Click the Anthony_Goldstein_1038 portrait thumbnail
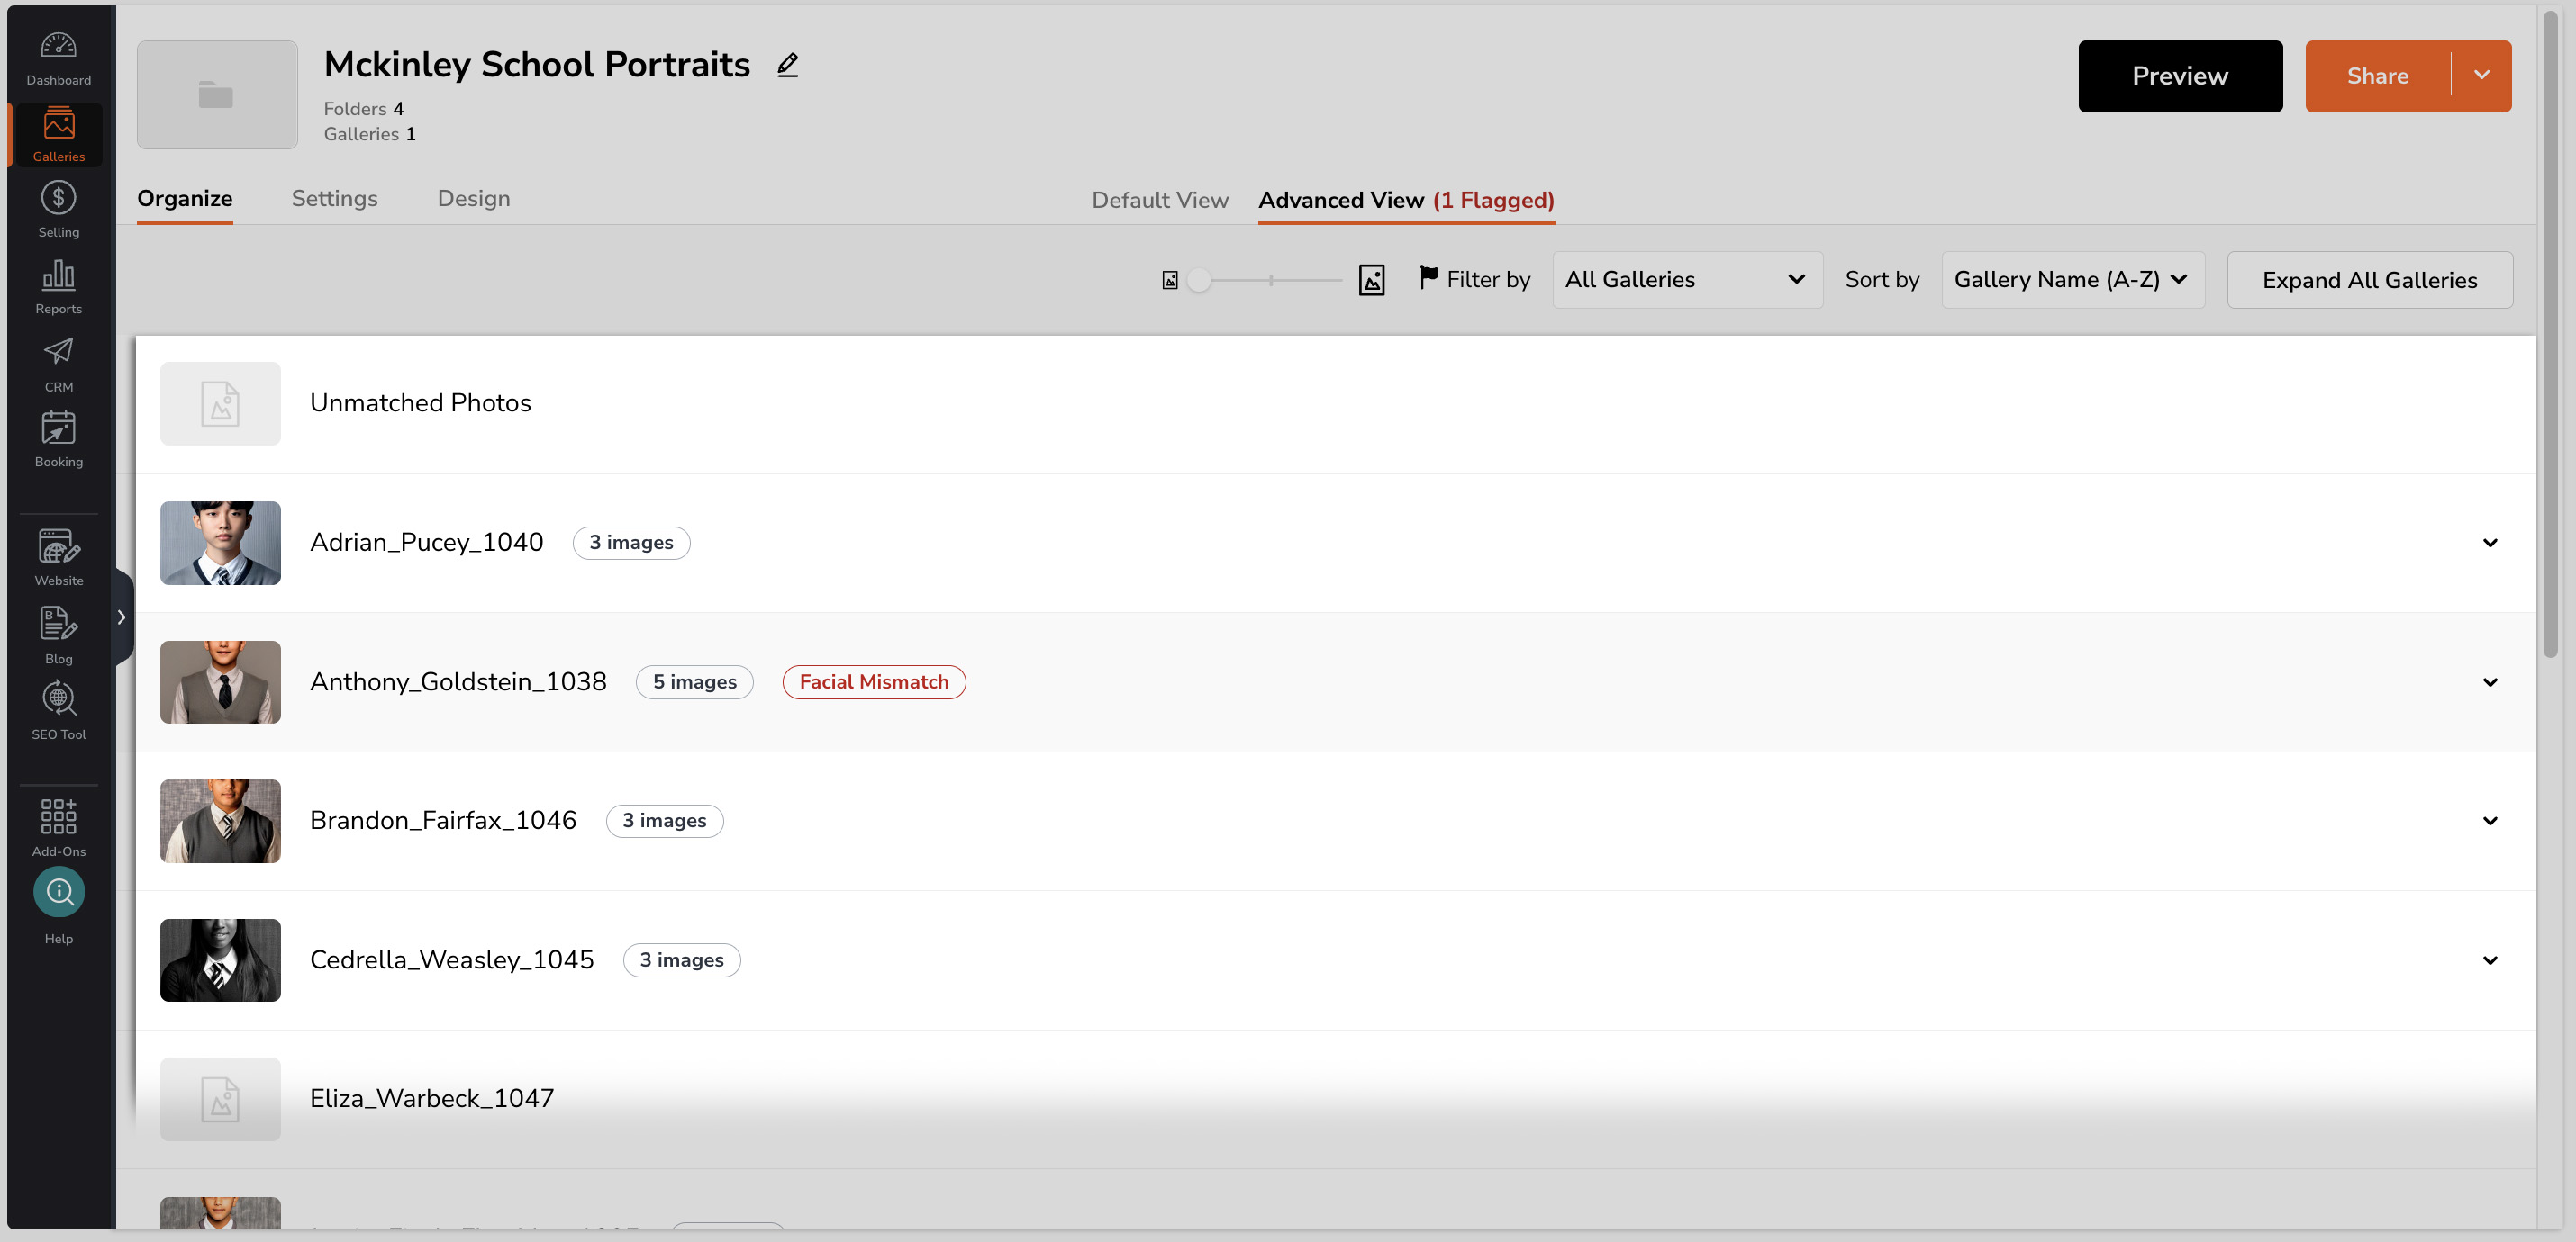This screenshot has height=1242, width=2576. click(220, 682)
